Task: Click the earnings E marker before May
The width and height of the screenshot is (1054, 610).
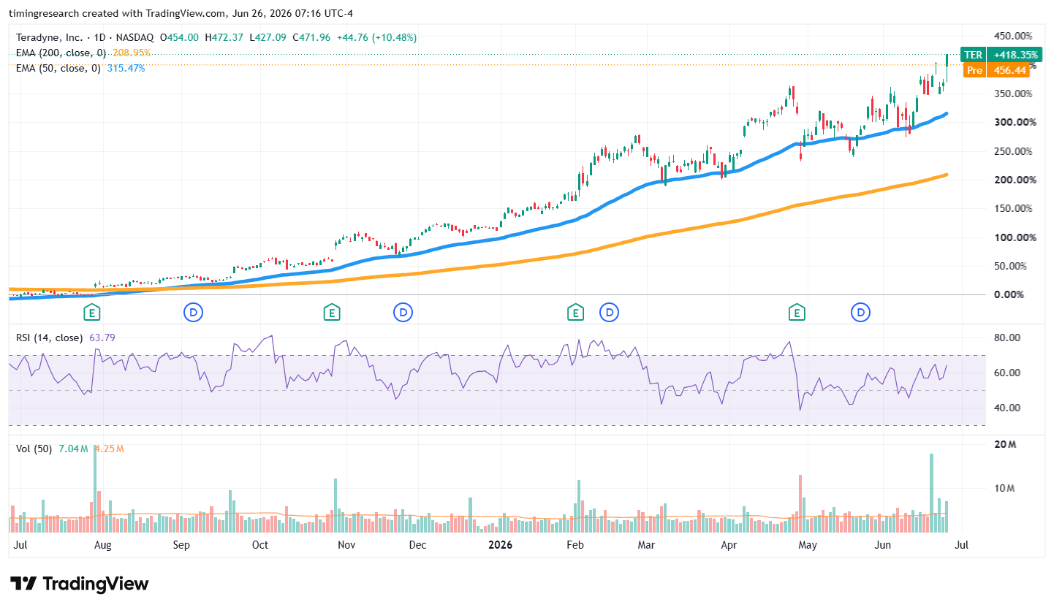Action: (796, 313)
